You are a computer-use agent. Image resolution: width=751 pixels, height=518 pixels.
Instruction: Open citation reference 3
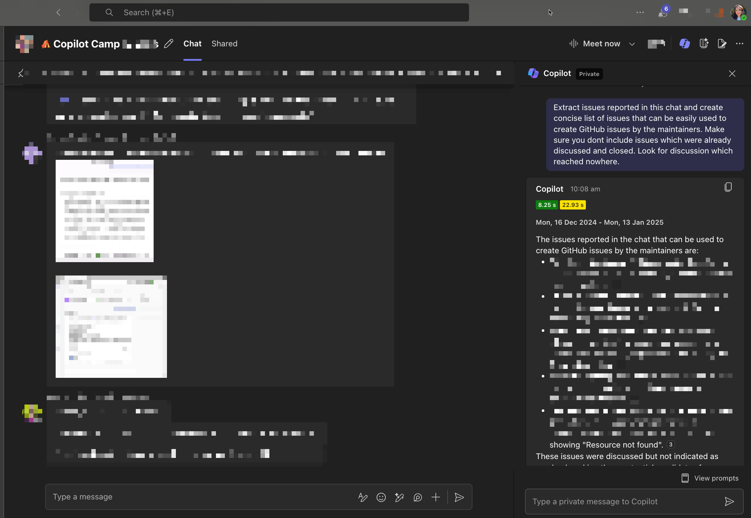click(x=670, y=444)
